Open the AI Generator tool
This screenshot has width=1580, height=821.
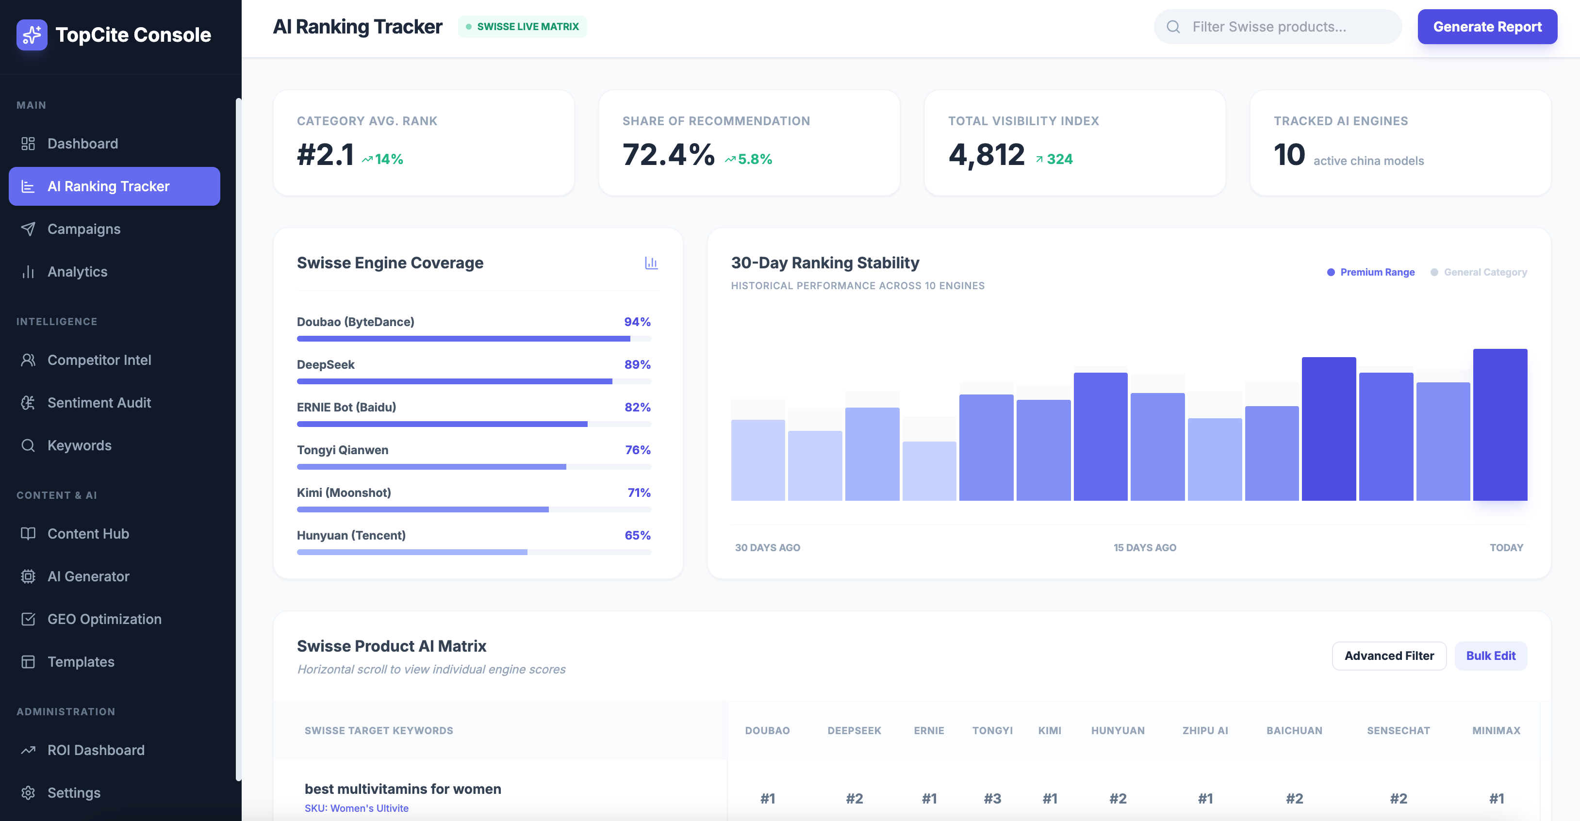point(88,576)
